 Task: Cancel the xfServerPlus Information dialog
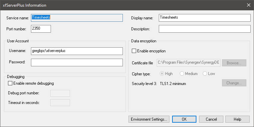[211, 119]
